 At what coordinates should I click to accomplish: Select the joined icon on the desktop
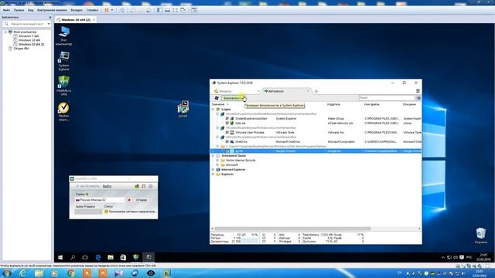tap(183, 109)
